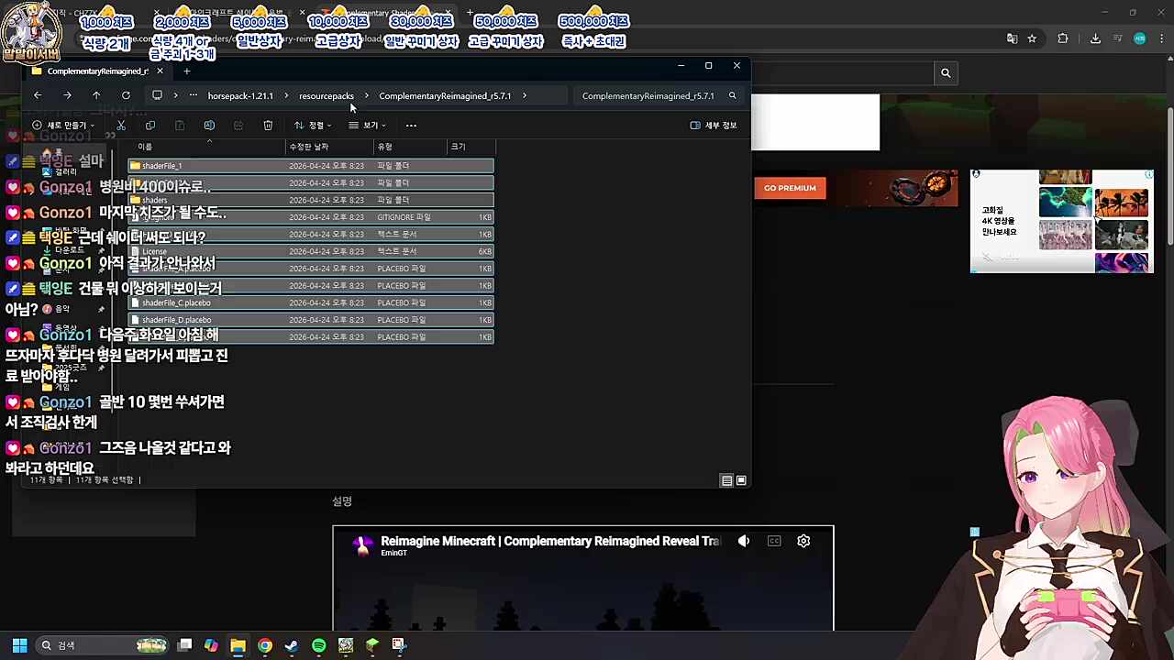Click the Delete trash can icon

pos(268,125)
